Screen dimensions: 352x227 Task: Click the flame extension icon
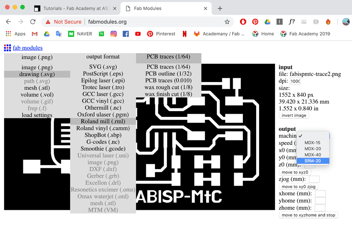328,22
